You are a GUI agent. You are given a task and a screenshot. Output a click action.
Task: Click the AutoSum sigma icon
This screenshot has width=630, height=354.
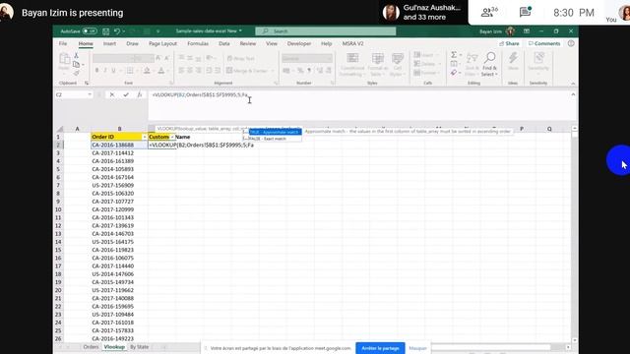point(454,55)
